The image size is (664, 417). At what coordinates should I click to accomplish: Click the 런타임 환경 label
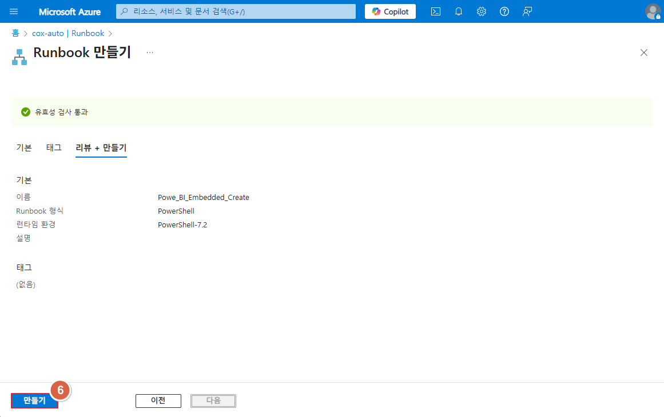(36, 224)
